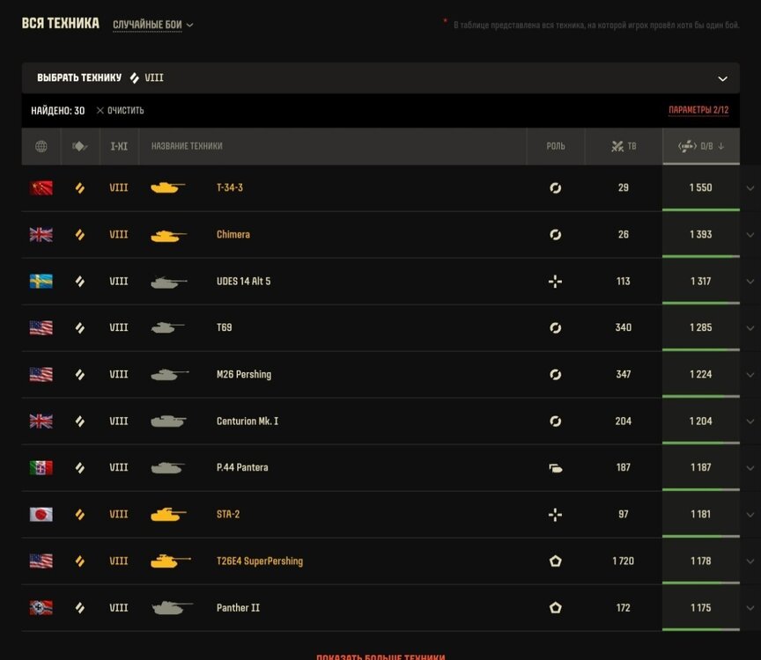Click role icon in M26 Pershing row

tap(556, 374)
